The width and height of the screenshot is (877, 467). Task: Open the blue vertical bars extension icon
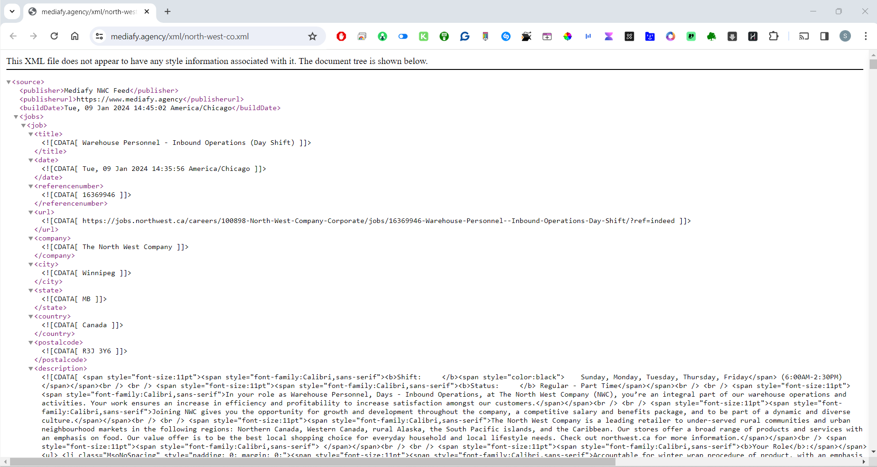click(588, 37)
